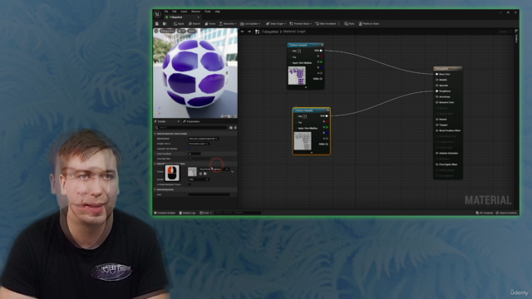The width and height of the screenshot is (532, 299).
Task: Click the reset texture to default arrow
Action: point(233,172)
